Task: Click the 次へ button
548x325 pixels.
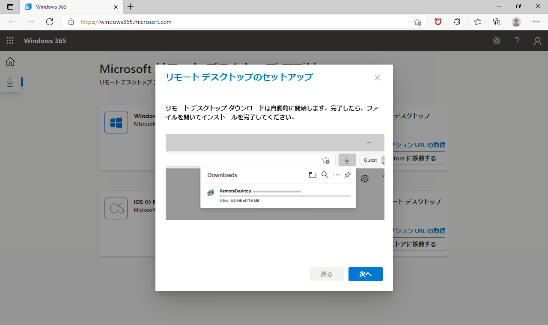Action: click(365, 274)
